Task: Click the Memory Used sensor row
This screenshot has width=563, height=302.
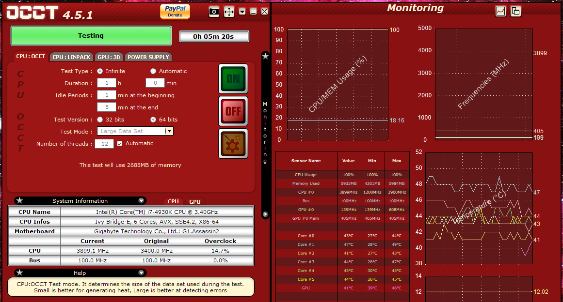Action: point(342,183)
